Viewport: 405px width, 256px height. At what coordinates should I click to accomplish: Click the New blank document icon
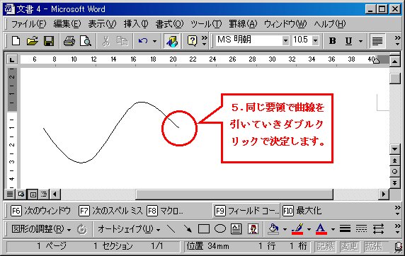click(16, 41)
